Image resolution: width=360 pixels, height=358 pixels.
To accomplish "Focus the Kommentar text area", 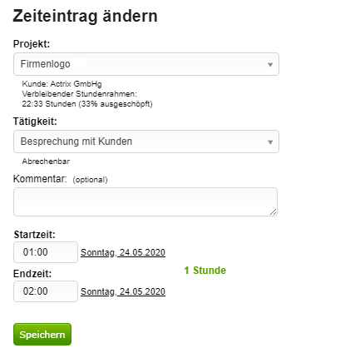I will click(145, 201).
